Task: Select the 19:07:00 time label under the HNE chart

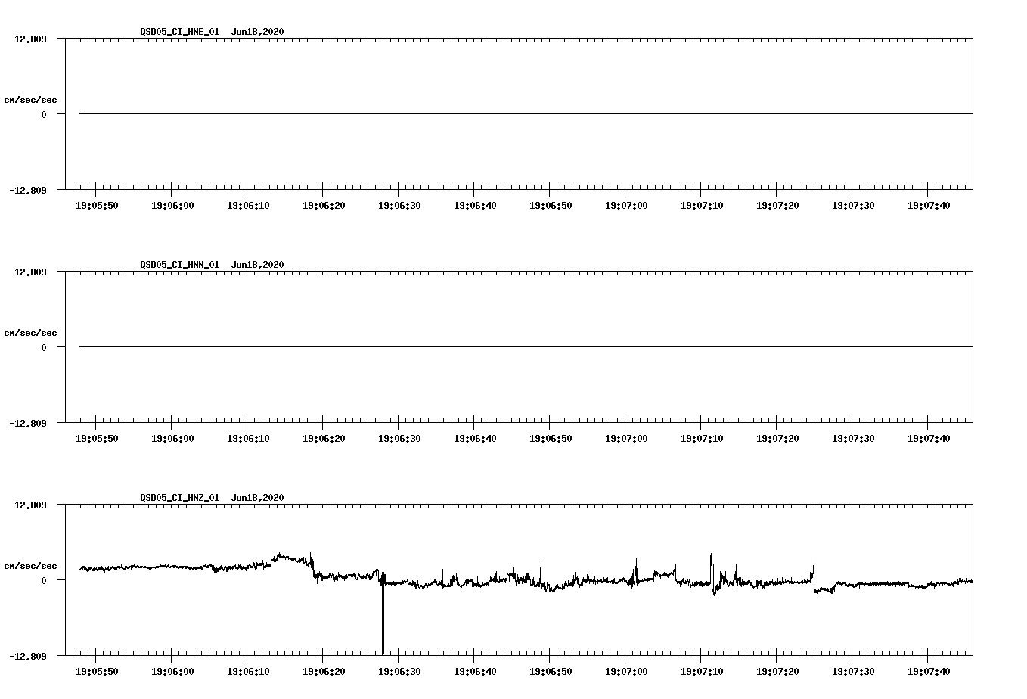Action: coord(626,206)
